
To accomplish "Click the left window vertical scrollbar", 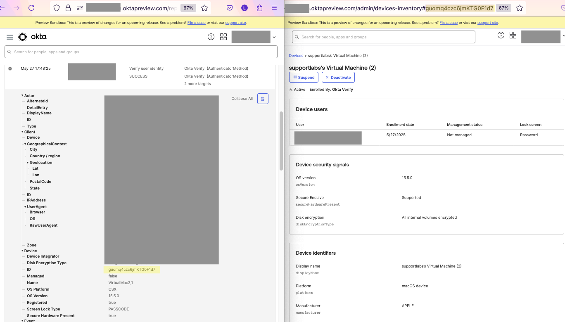I will point(281,140).
